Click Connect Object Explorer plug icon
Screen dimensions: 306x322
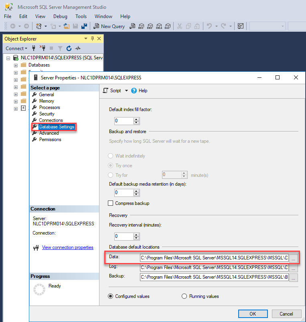pos(34,49)
